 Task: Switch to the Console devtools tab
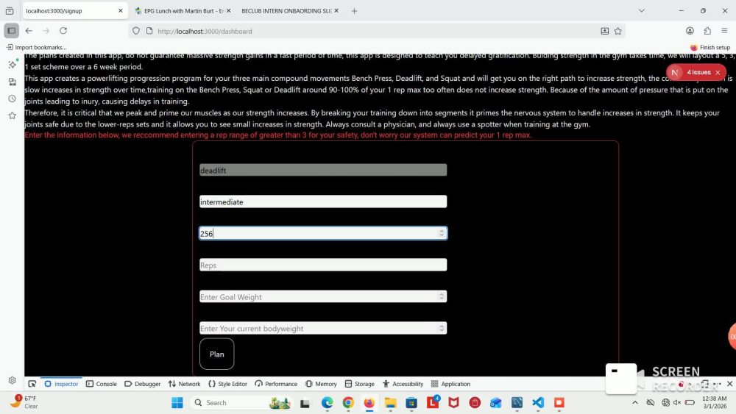[102, 384]
